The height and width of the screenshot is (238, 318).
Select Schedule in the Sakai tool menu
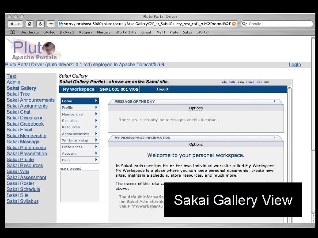click(x=80, y=121)
